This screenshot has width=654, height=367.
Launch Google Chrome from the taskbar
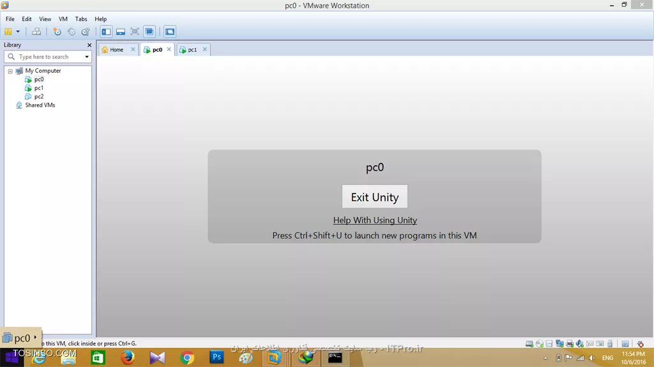[187, 358]
